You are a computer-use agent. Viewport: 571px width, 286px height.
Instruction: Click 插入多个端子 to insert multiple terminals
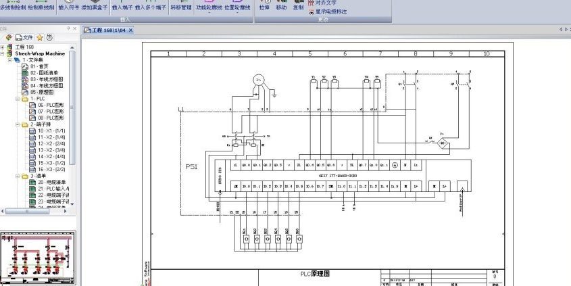[x=151, y=6]
